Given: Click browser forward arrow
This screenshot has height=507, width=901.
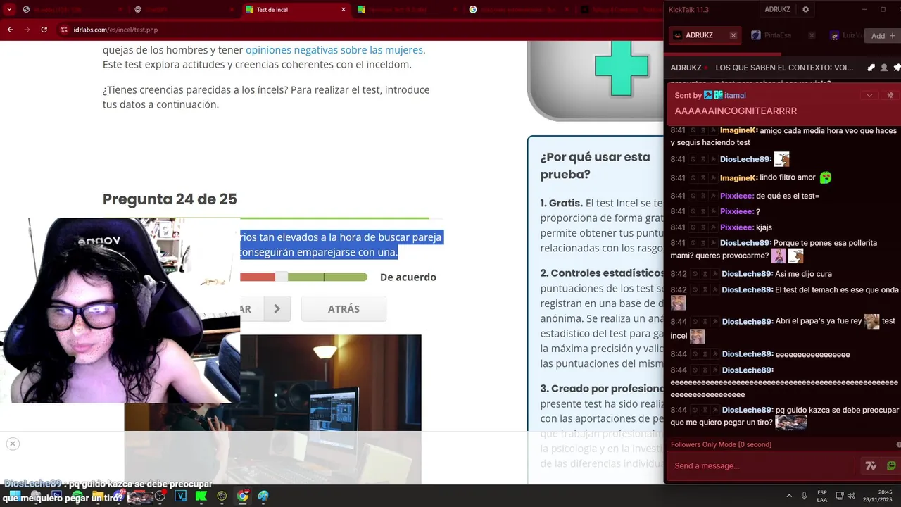Looking at the screenshot, I should click(x=27, y=30).
